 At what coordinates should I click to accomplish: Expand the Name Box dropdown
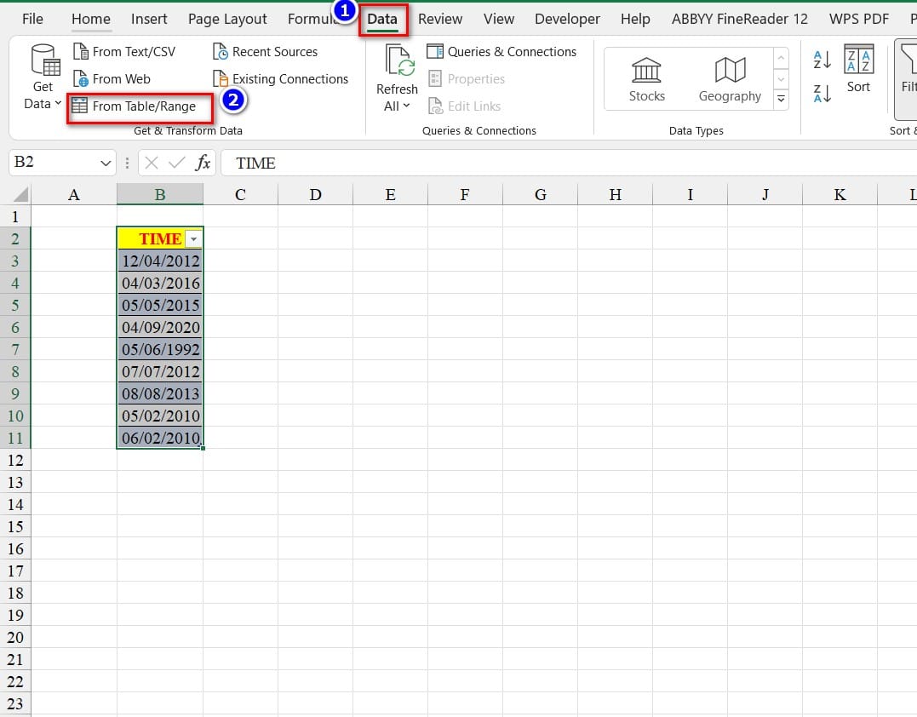pos(106,163)
